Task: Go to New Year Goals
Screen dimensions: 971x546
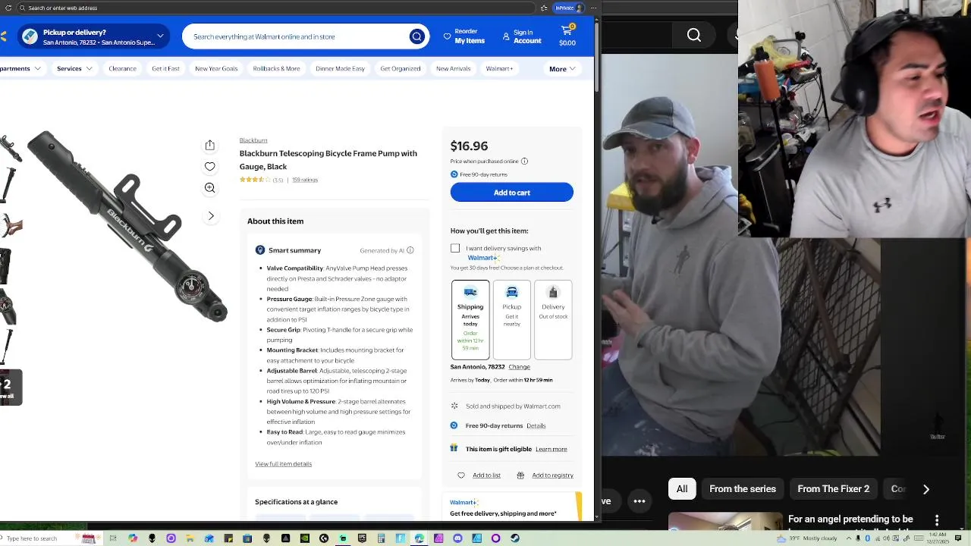Action: 216,68
